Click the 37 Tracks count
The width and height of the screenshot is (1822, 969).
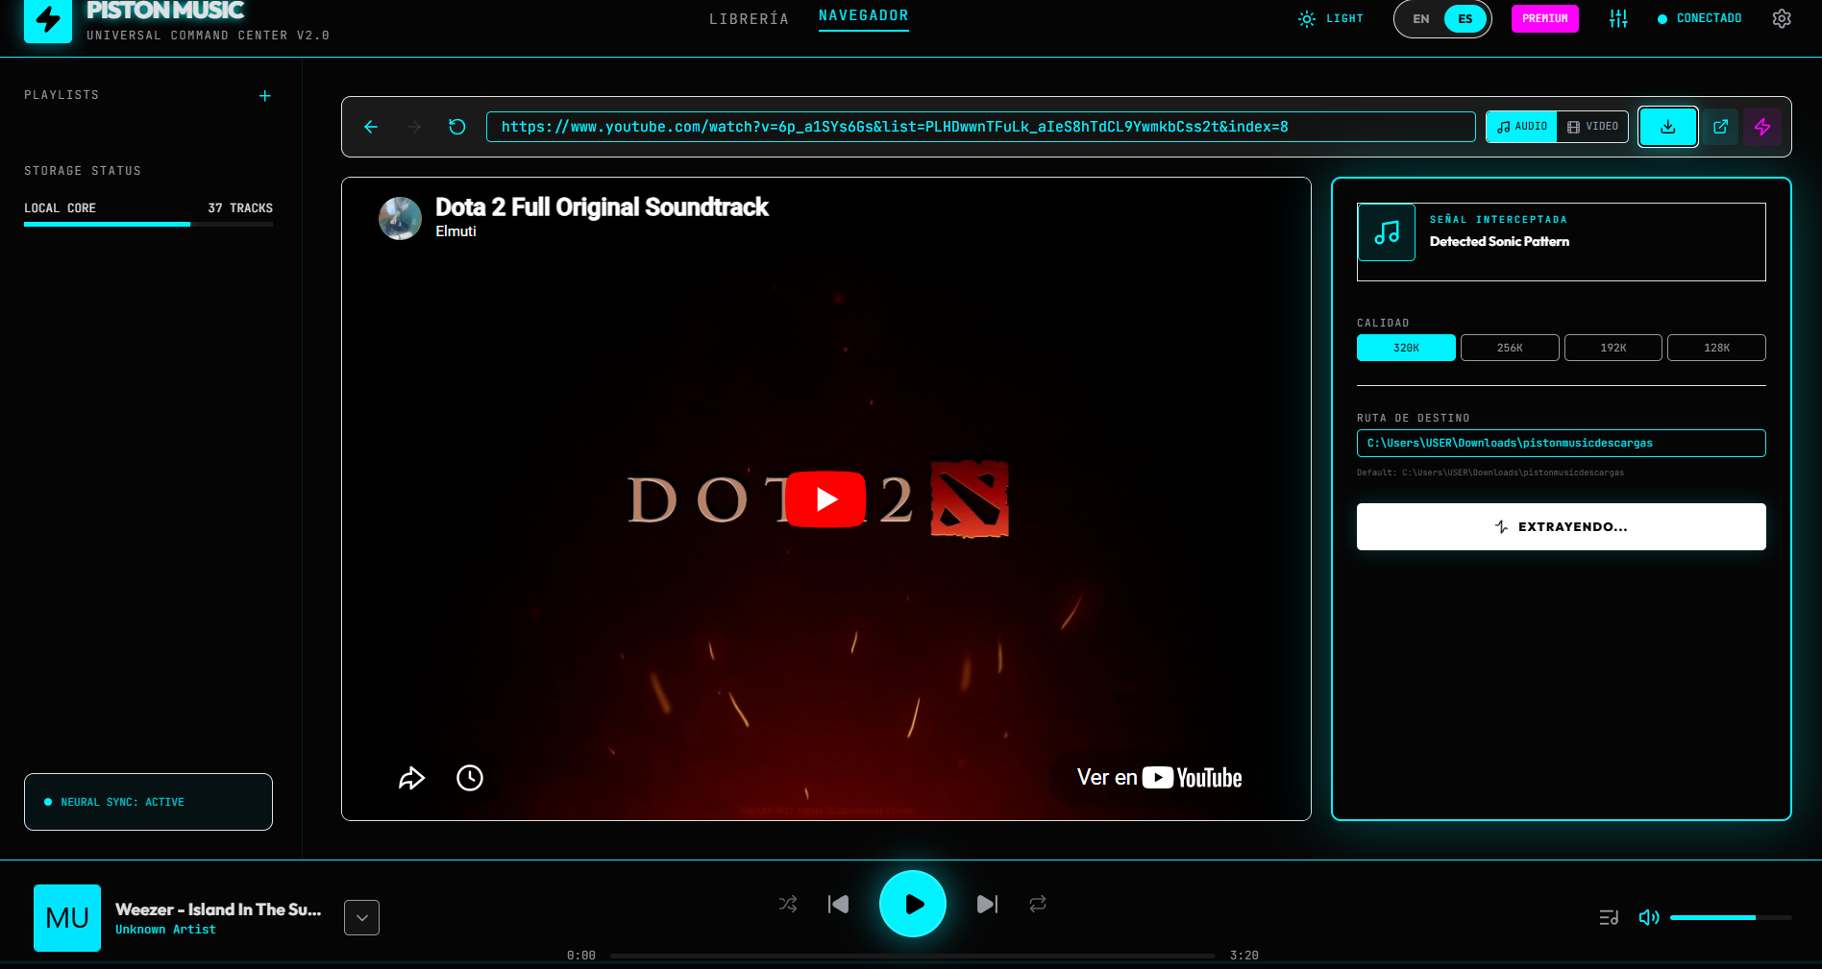[240, 208]
